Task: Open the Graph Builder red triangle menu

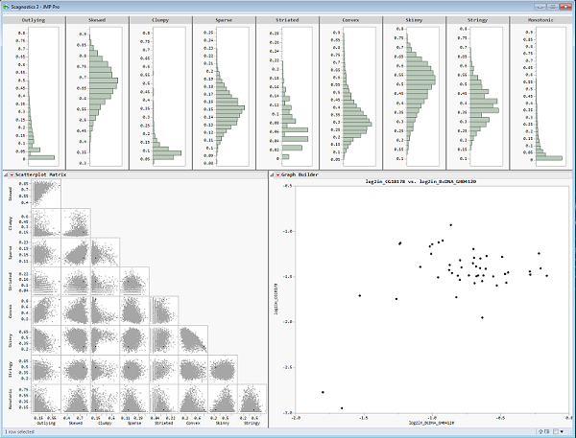Action: click(x=278, y=174)
